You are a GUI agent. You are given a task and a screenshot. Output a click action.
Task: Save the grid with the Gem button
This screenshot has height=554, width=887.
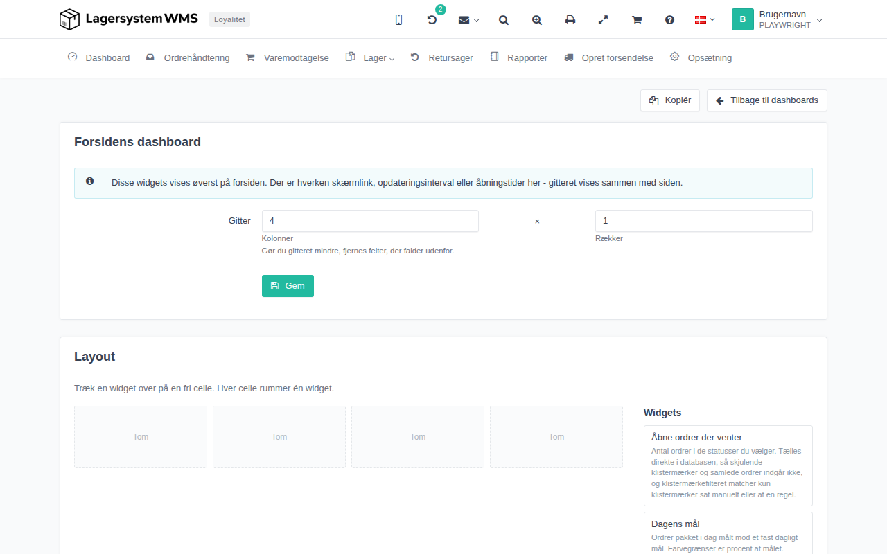(x=288, y=286)
